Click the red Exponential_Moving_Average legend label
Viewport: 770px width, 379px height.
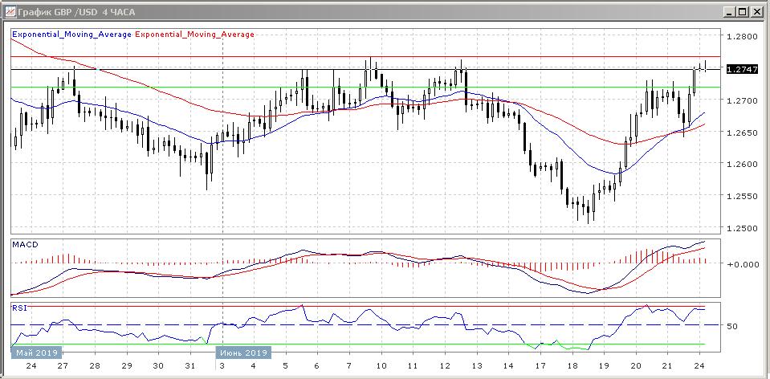[195, 35]
